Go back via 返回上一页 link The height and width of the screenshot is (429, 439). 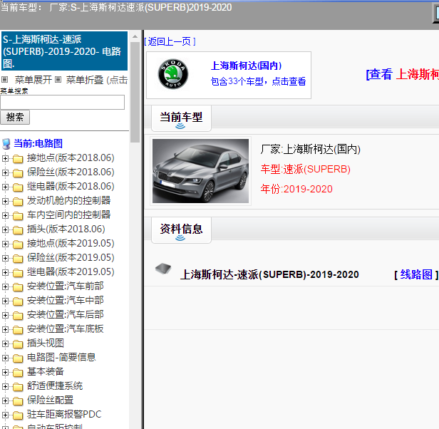point(170,42)
